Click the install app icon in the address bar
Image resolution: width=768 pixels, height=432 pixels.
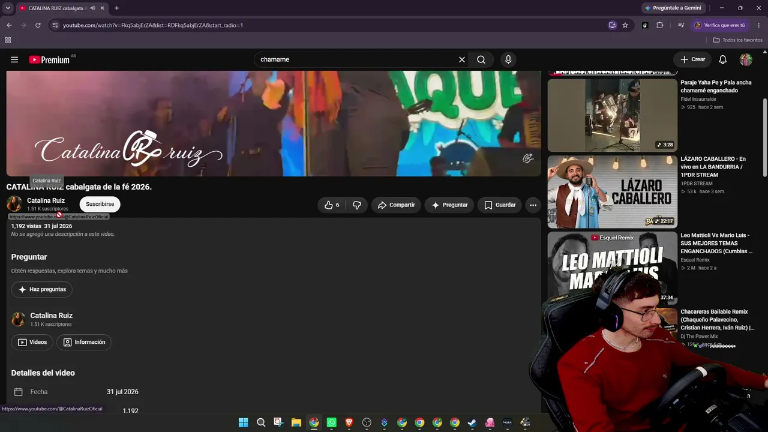tap(612, 25)
